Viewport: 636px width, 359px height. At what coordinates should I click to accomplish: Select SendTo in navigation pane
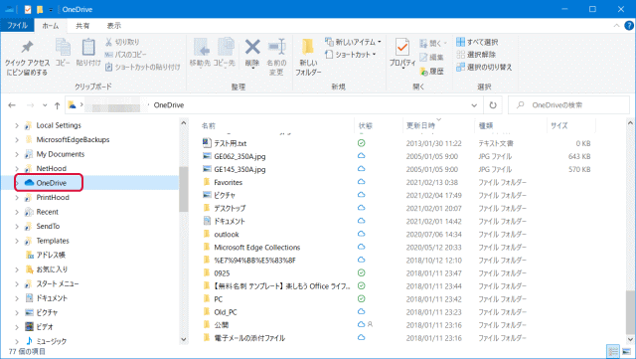pos(48,226)
